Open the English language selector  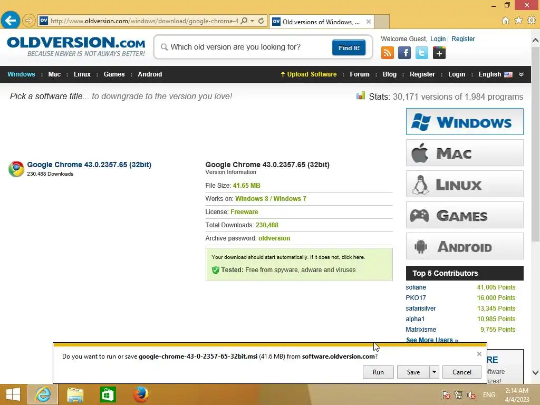point(495,74)
